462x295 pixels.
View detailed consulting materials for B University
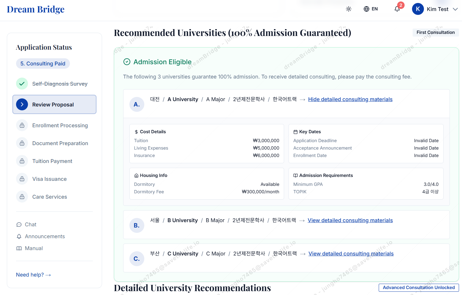click(x=350, y=220)
